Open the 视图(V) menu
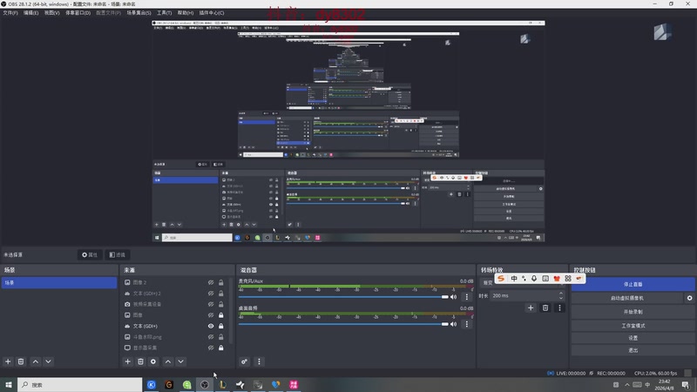This screenshot has height=392, width=697. click(x=51, y=13)
